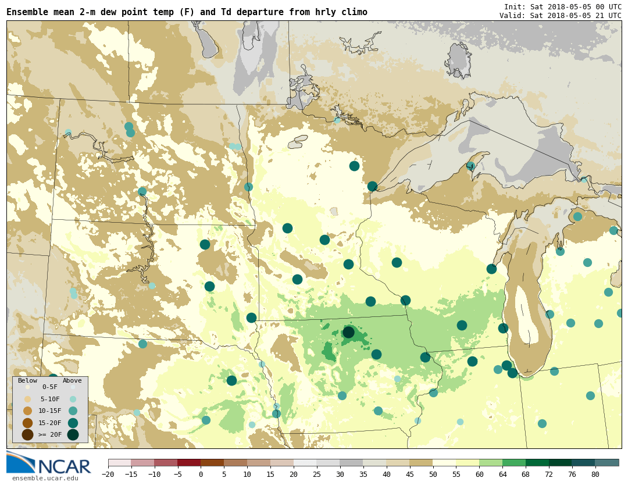Screen dimensions: 628x485
Task: Click the Below >= 20F dark brown legend circle
Action: 27,434
